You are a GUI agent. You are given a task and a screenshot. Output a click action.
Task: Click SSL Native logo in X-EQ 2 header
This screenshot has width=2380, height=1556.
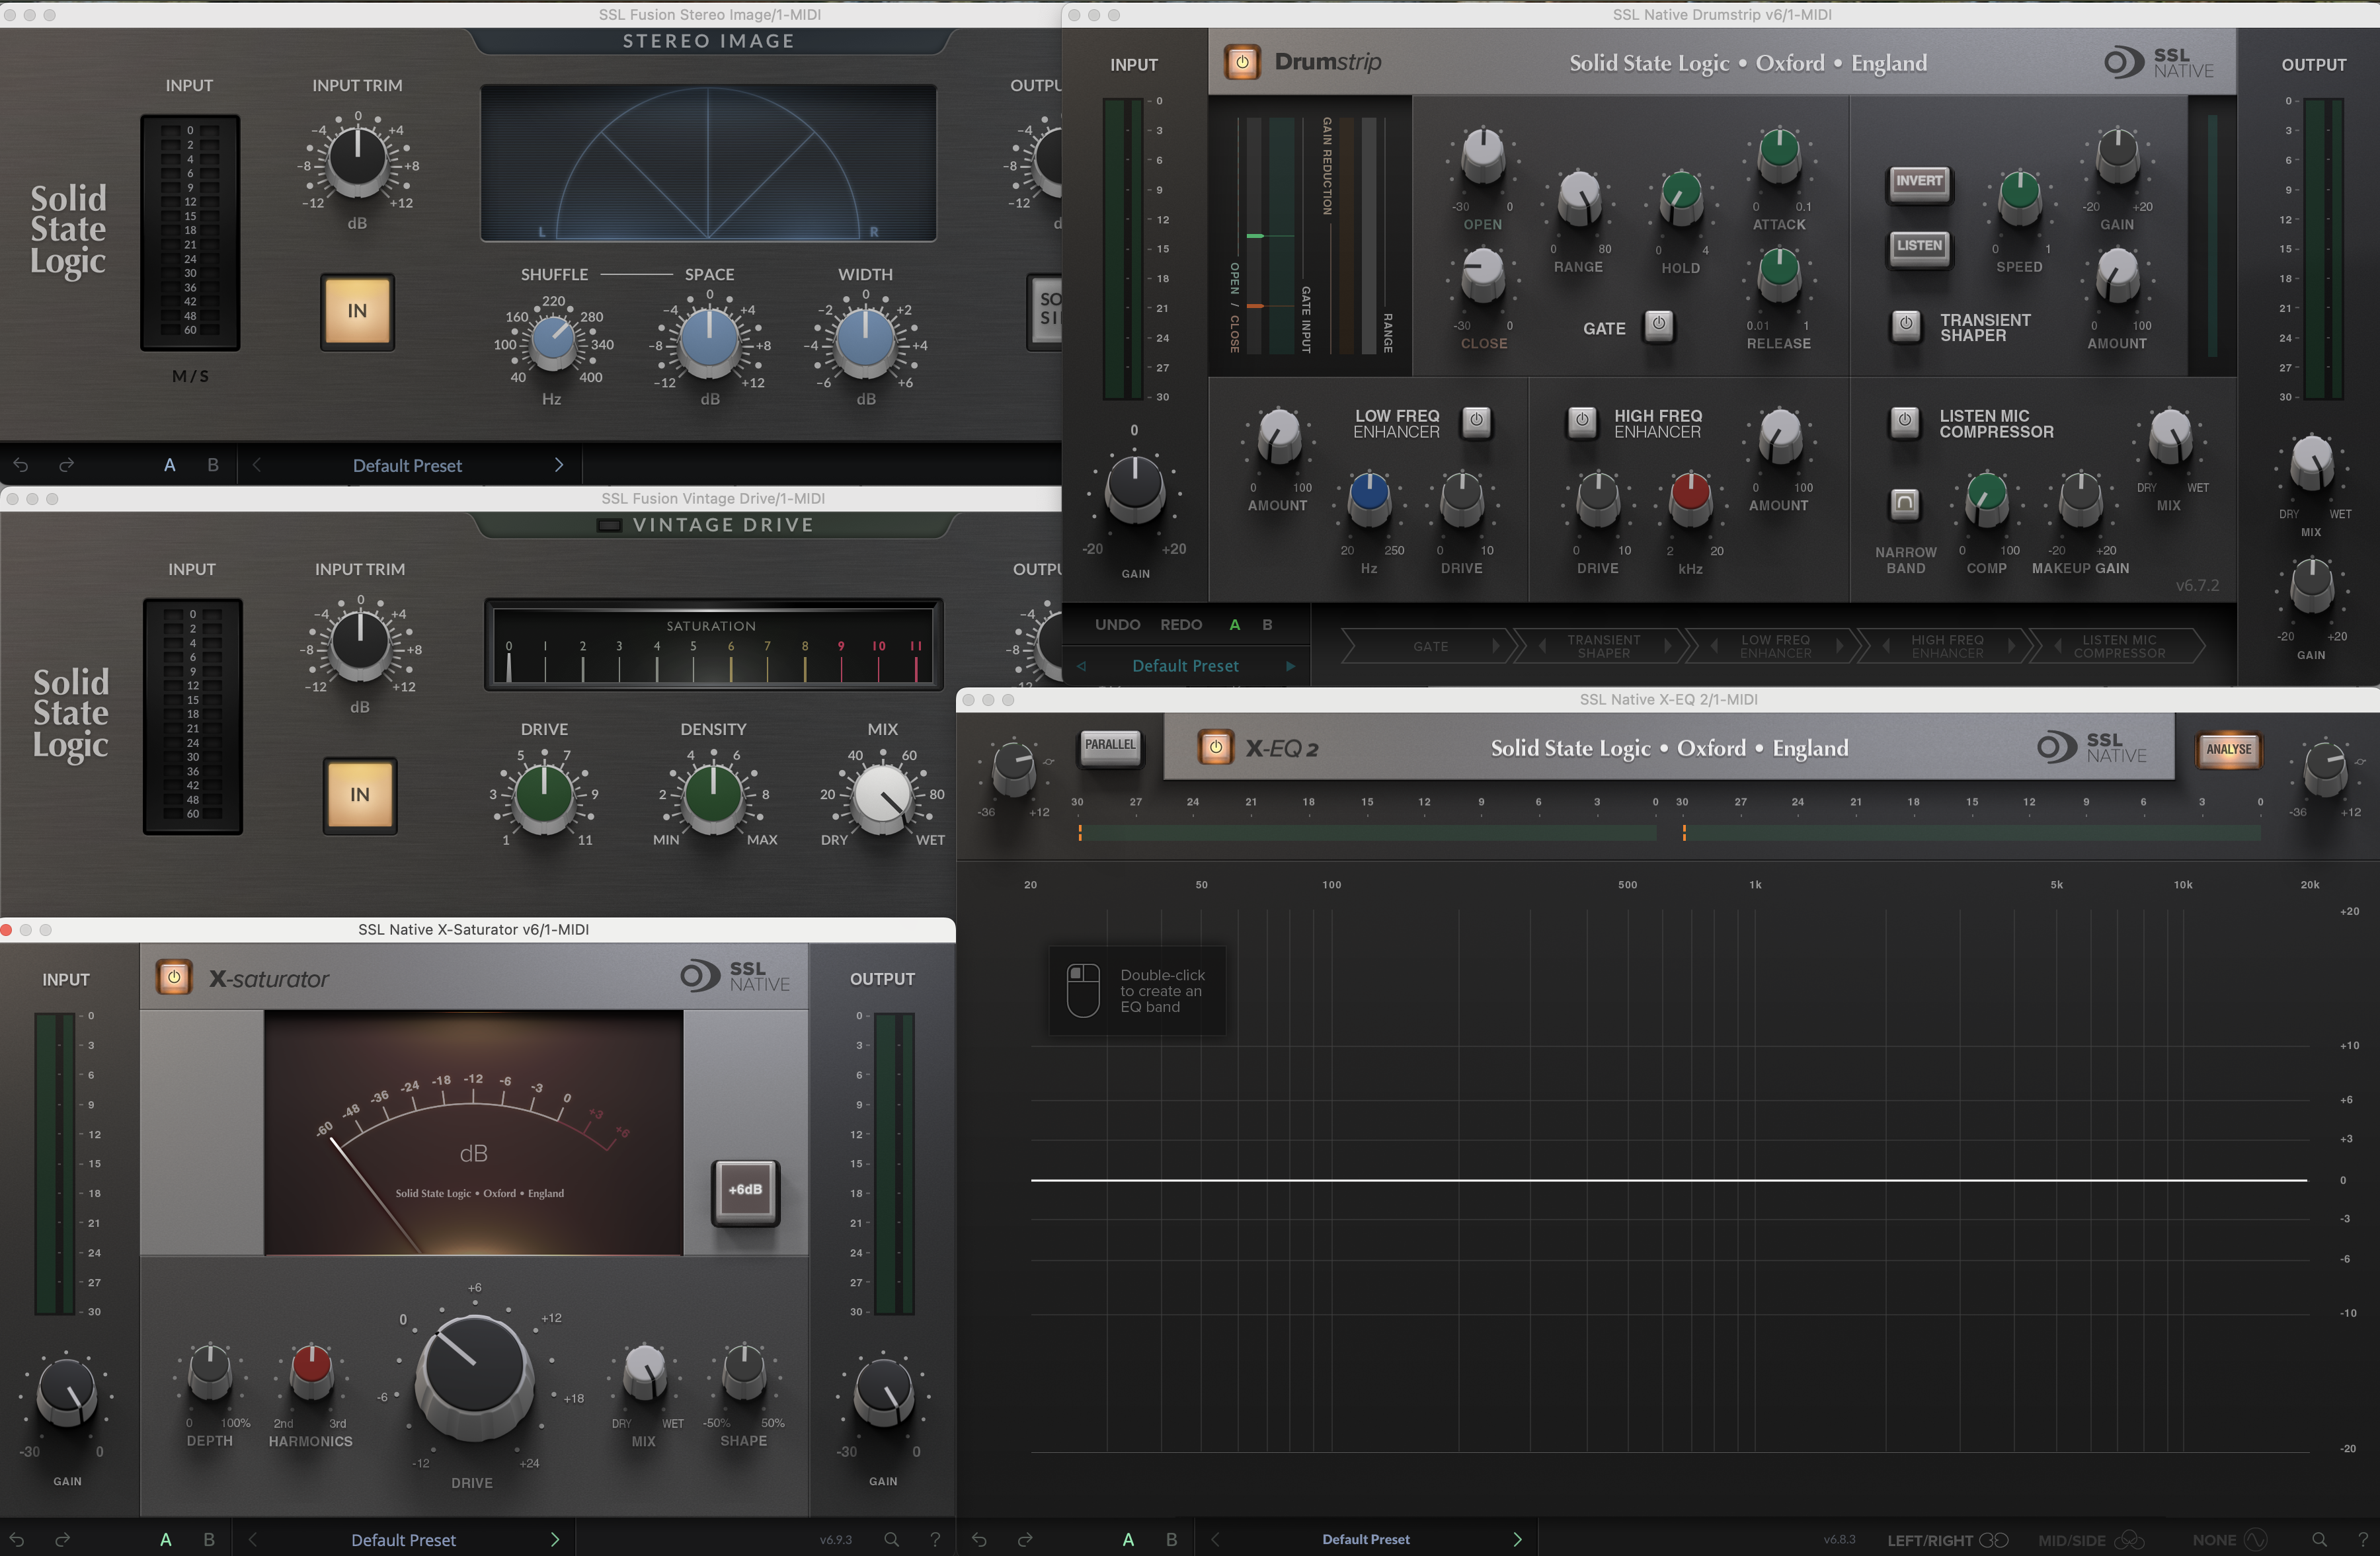click(x=2092, y=747)
